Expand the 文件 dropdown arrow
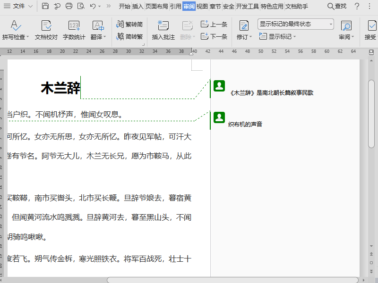The width and height of the screenshot is (378, 283). 30,6
